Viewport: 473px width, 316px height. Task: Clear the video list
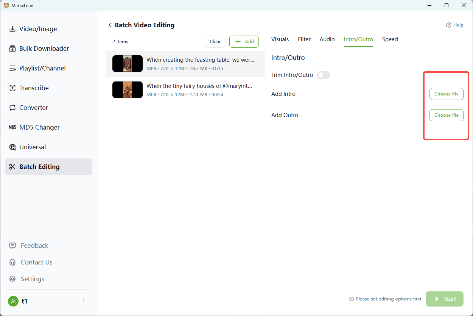click(x=215, y=42)
